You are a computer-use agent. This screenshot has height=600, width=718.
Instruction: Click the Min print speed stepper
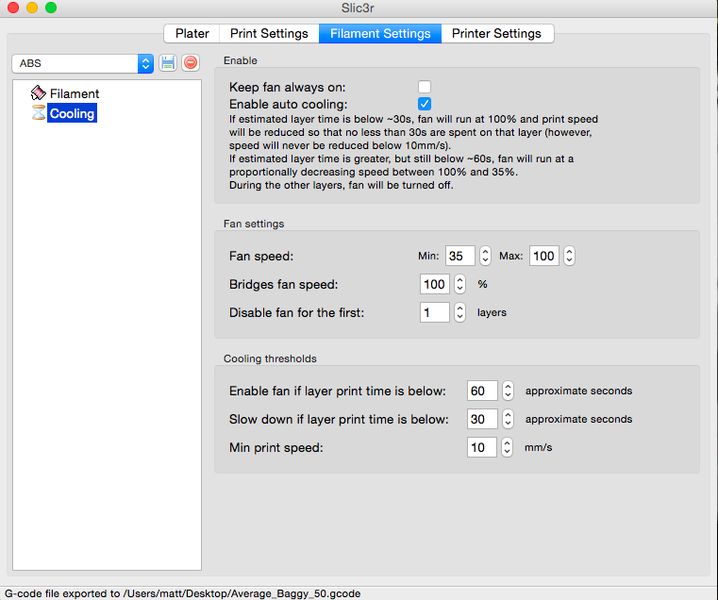pyautogui.click(x=507, y=447)
